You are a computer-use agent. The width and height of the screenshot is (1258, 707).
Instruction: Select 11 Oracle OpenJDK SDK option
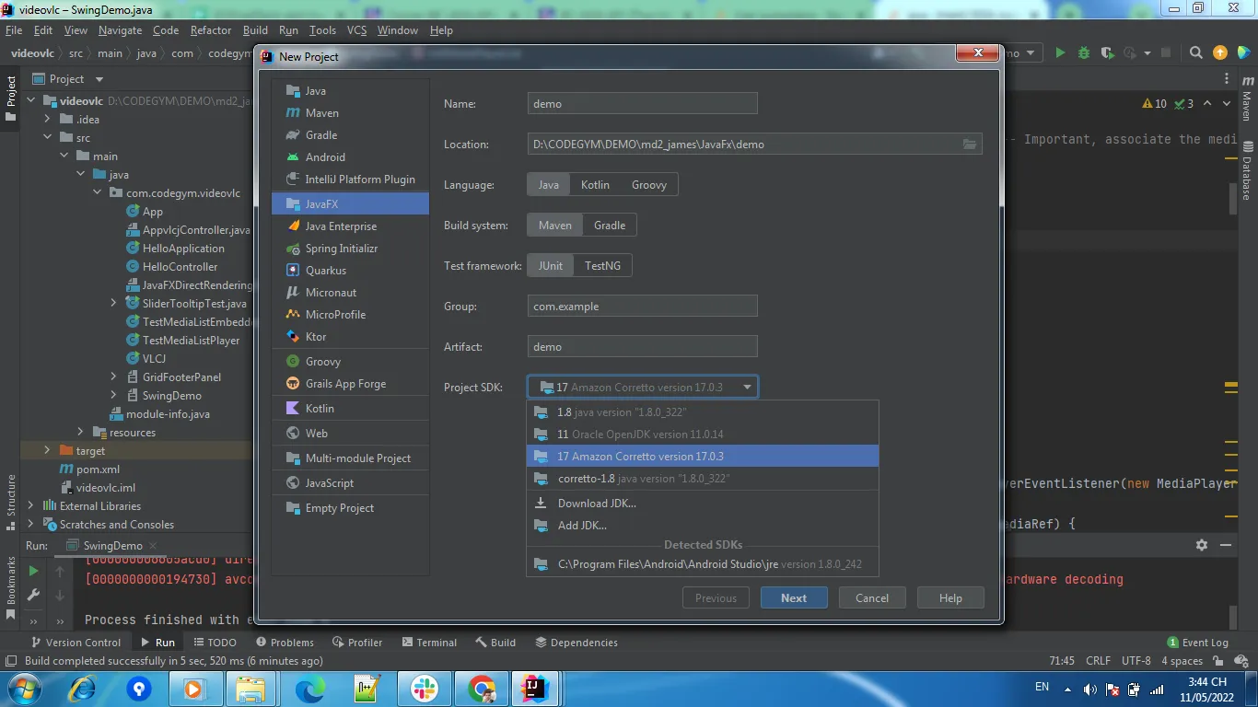pos(703,435)
